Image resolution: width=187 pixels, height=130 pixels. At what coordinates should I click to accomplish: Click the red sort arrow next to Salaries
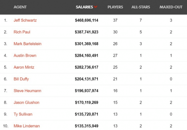[95, 7]
